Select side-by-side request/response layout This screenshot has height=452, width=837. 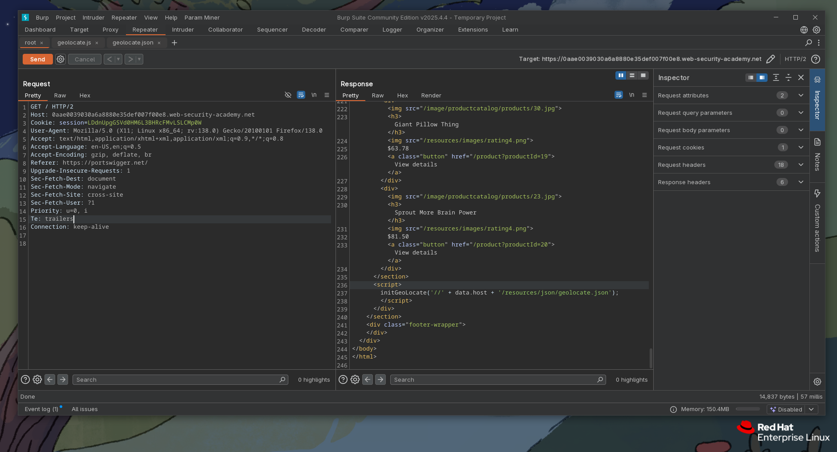[621, 76]
